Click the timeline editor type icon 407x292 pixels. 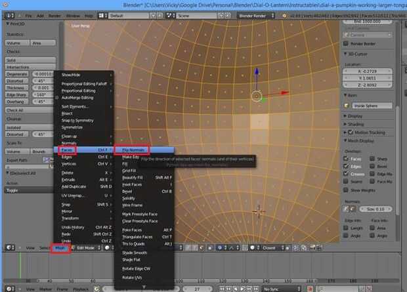pos(8,287)
